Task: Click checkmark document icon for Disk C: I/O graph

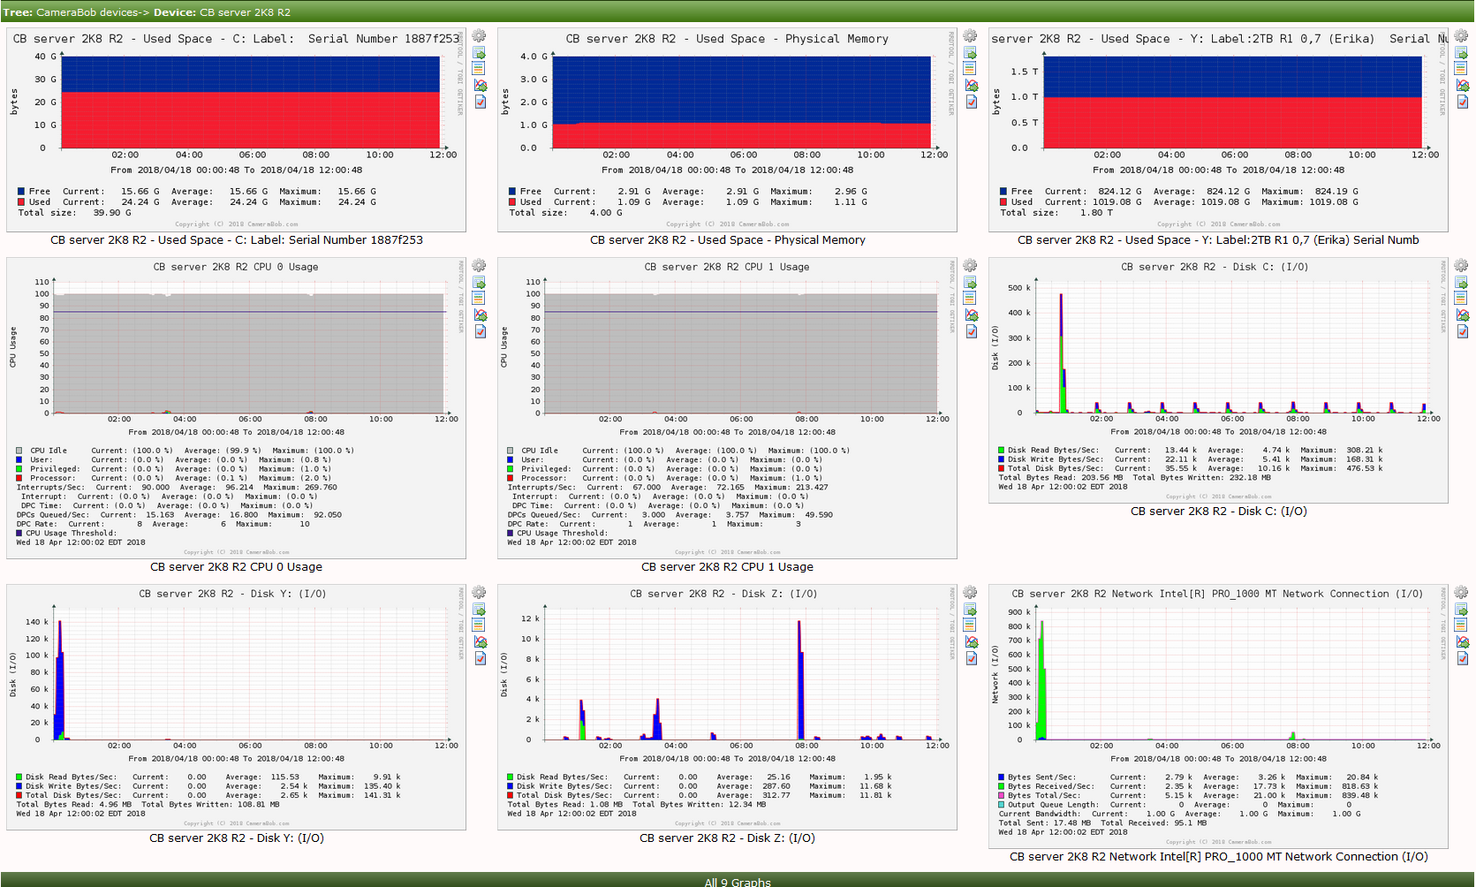Action: (1462, 331)
